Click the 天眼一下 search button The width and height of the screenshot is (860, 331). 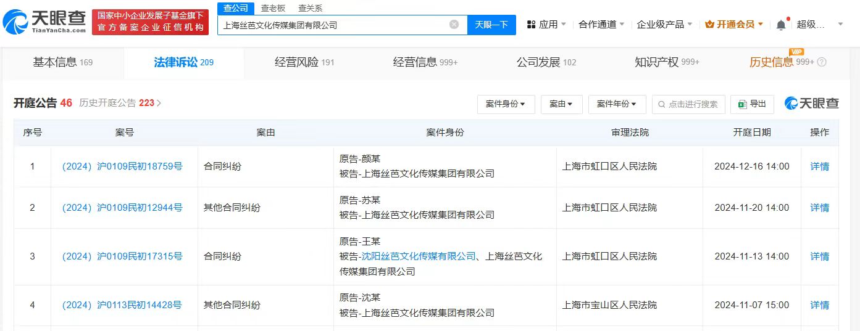491,25
